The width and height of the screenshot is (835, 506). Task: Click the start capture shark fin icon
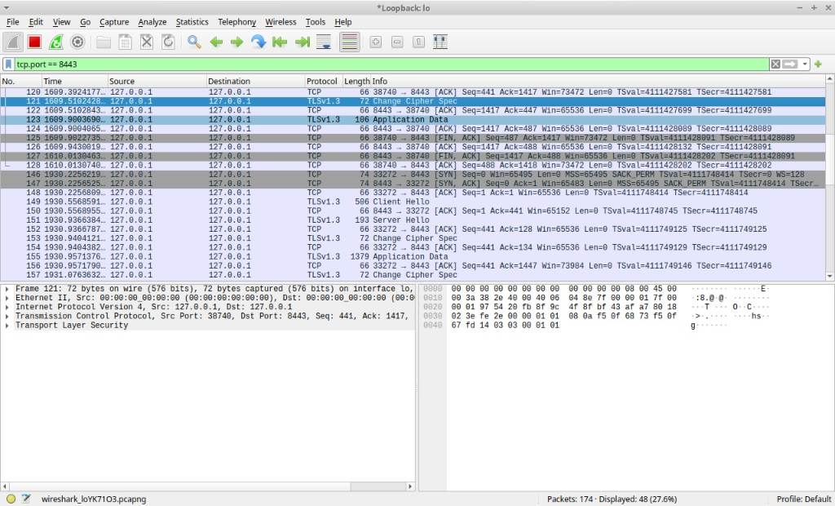13,42
